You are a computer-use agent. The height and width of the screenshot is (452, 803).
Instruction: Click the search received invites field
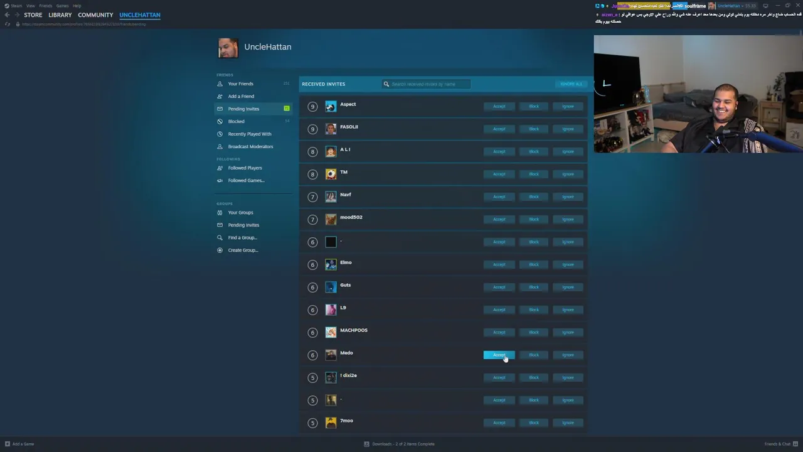pos(426,83)
